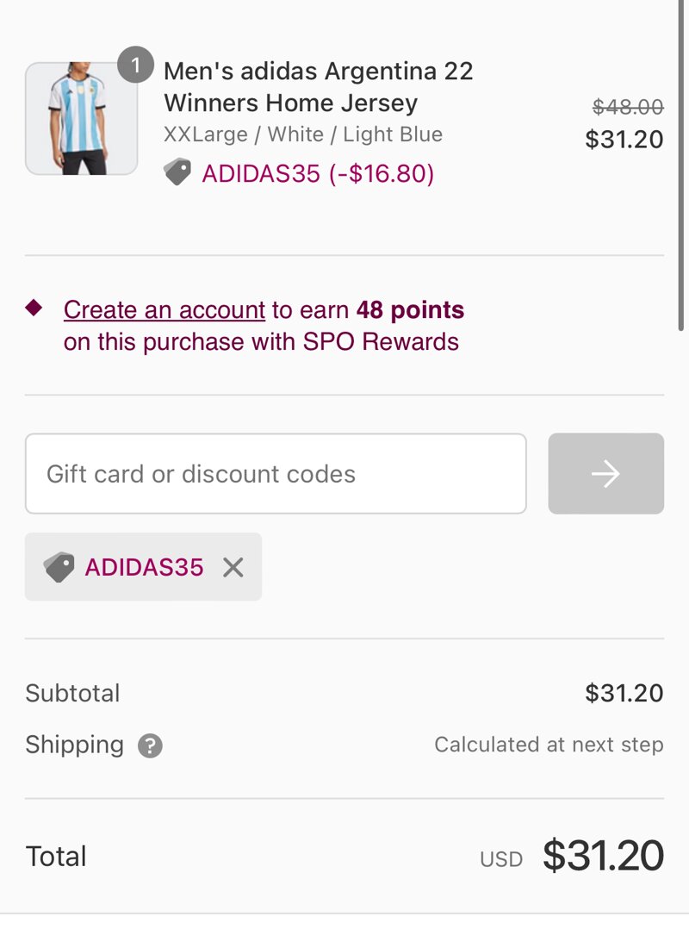Image resolution: width=689 pixels, height=929 pixels.
Task: Click the tag icon beside ADIDAS35 (-$16.80)
Action: (x=177, y=172)
